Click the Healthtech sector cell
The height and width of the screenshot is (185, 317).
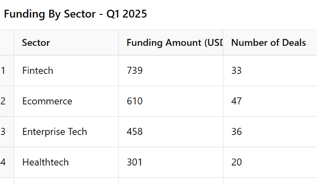[x=66, y=162]
